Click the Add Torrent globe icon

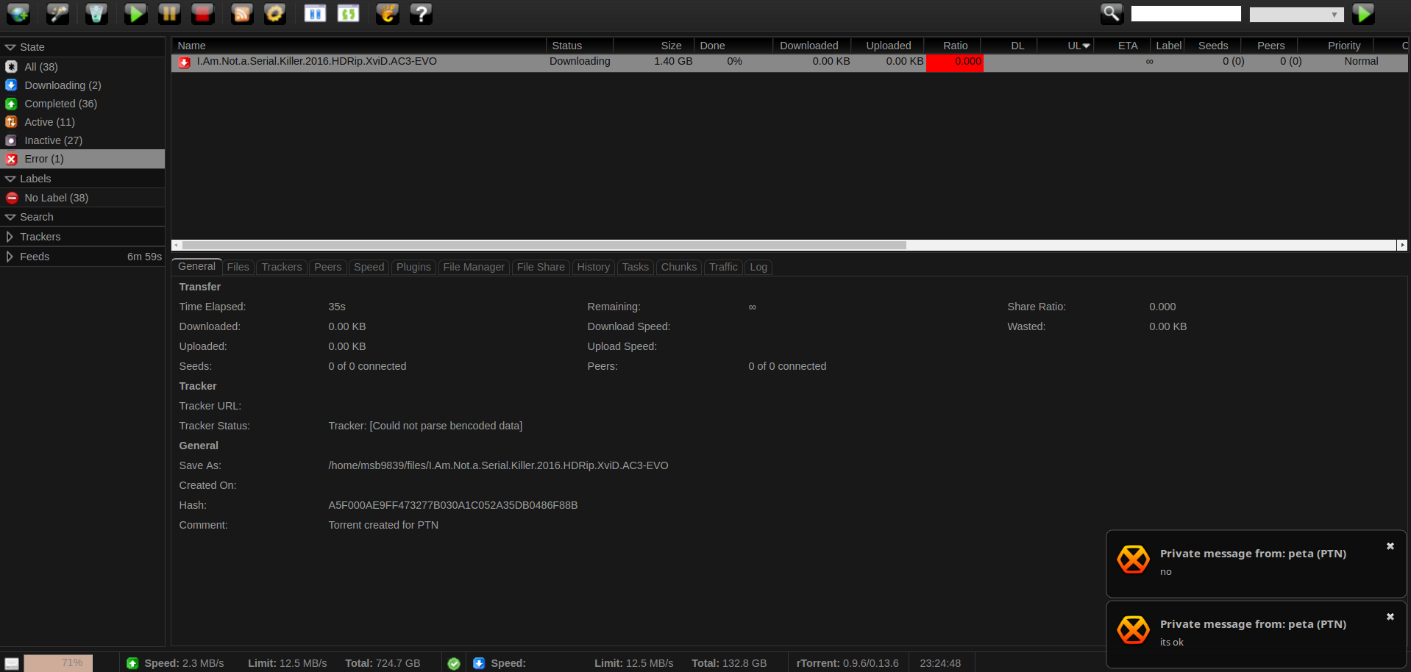[18, 13]
